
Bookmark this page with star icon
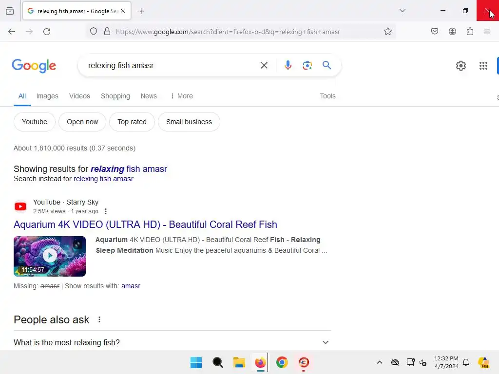[387, 32]
